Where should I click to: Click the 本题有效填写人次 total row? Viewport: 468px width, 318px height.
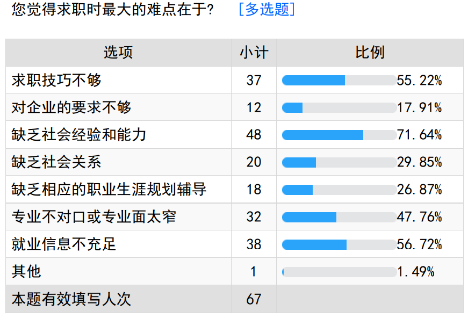click(x=71, y=299)
